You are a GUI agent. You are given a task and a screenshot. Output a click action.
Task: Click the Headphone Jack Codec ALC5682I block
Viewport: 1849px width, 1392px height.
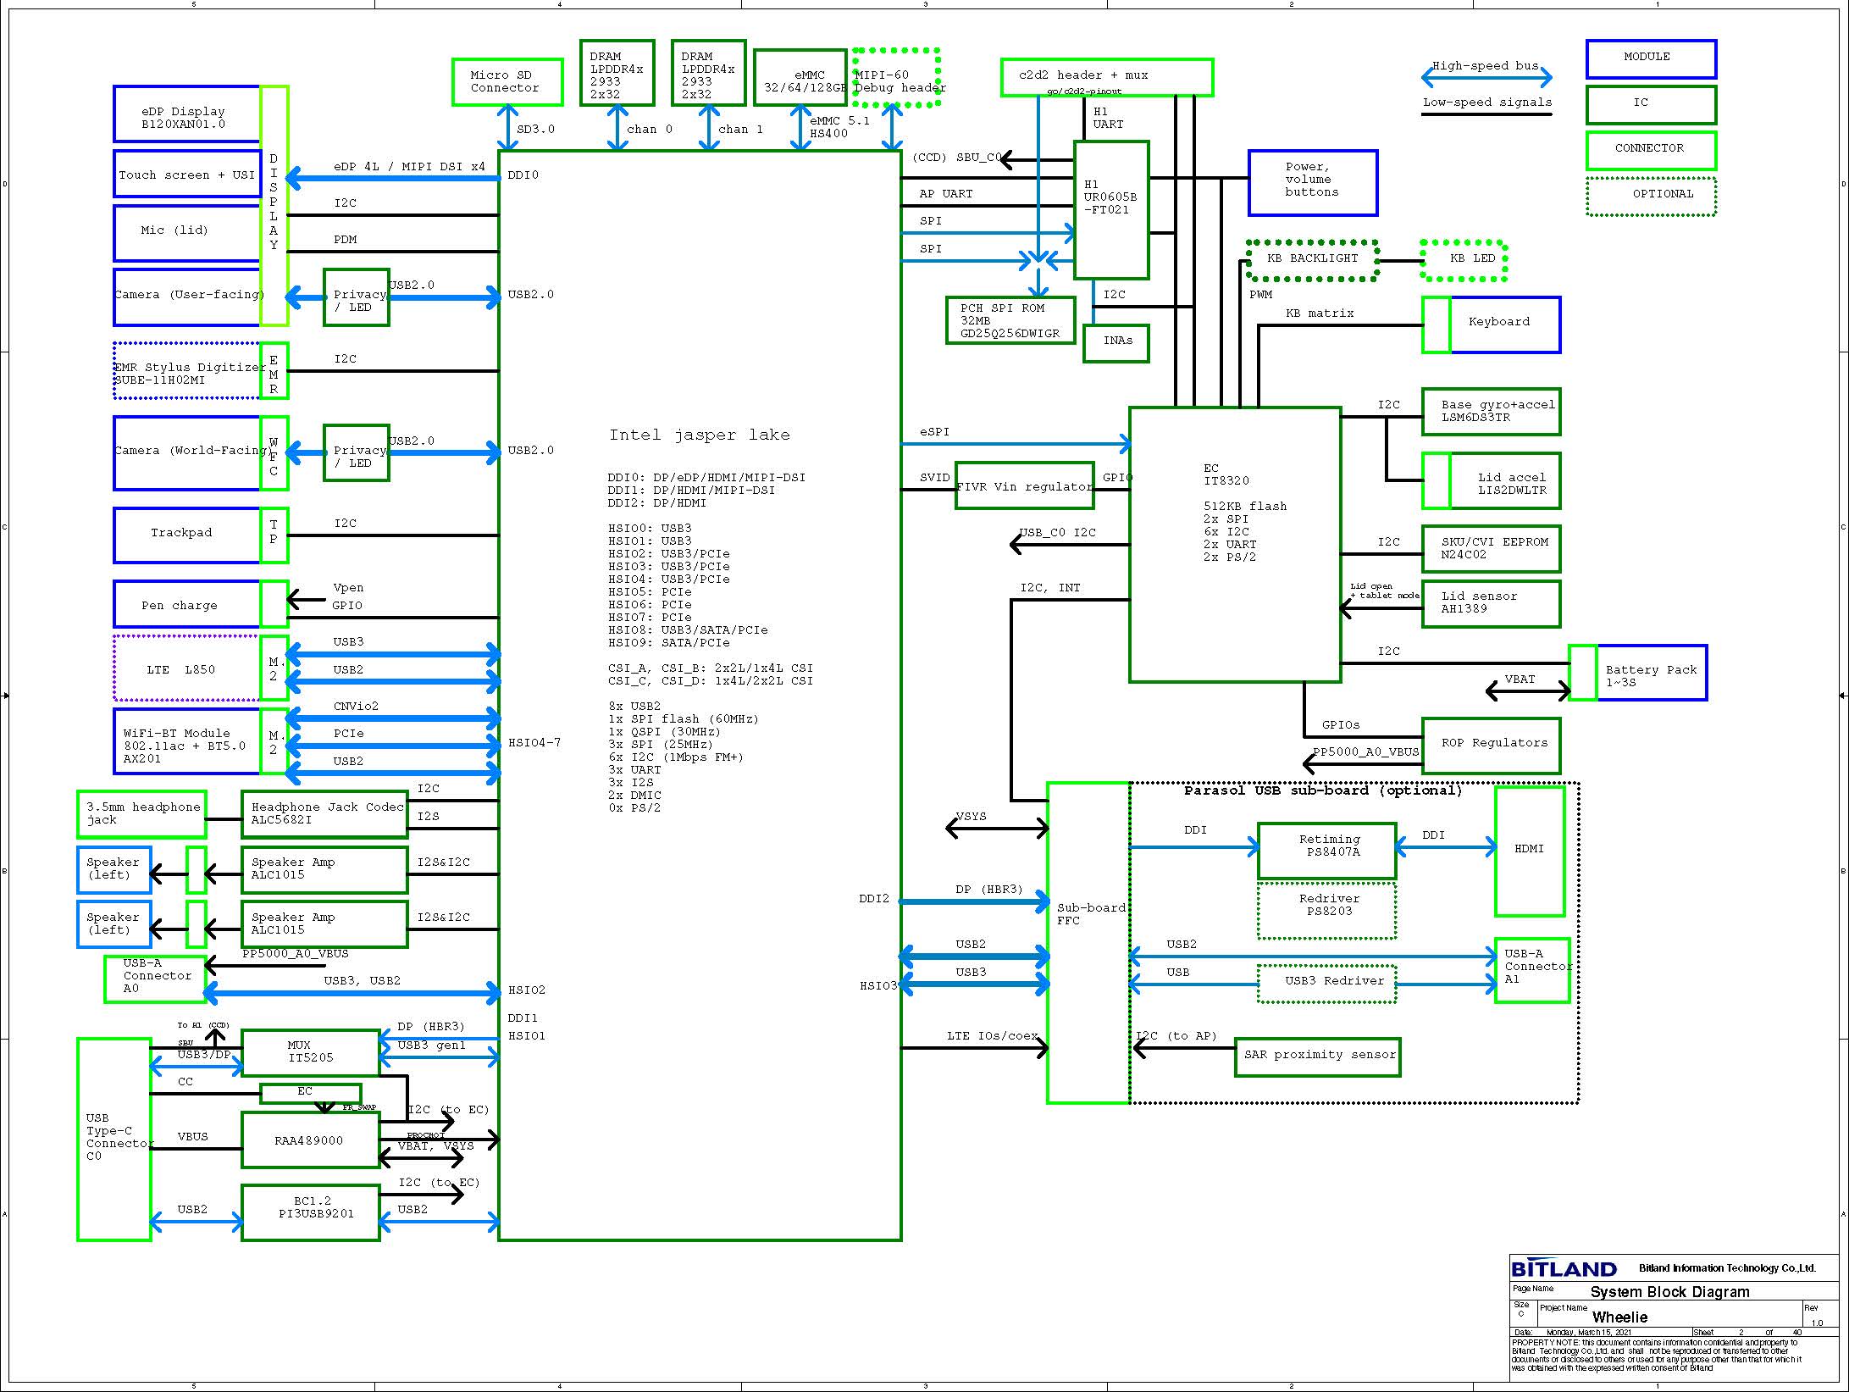(x=324, y=814)
